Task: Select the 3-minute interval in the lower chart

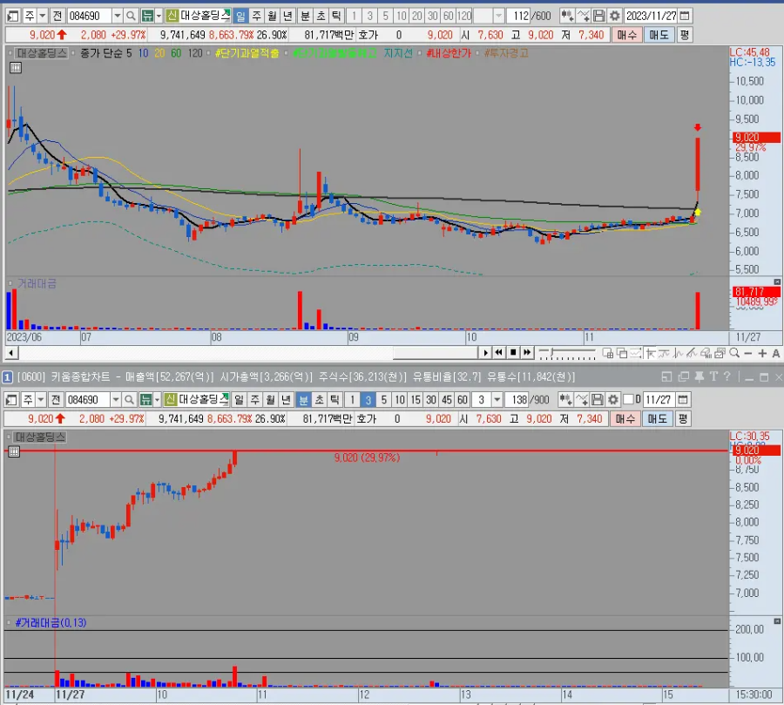Action: pyautogui.click(x=368, y=400)
